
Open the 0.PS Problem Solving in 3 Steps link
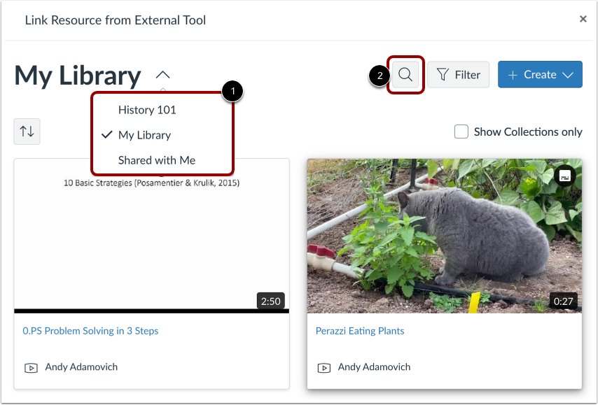click(90, 330)
